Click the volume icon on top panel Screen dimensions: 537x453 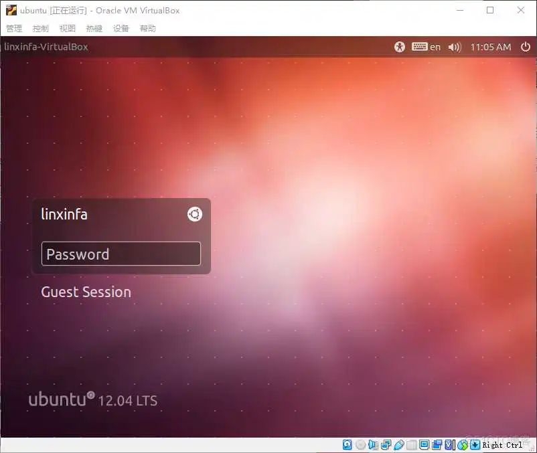pos(455,47)
